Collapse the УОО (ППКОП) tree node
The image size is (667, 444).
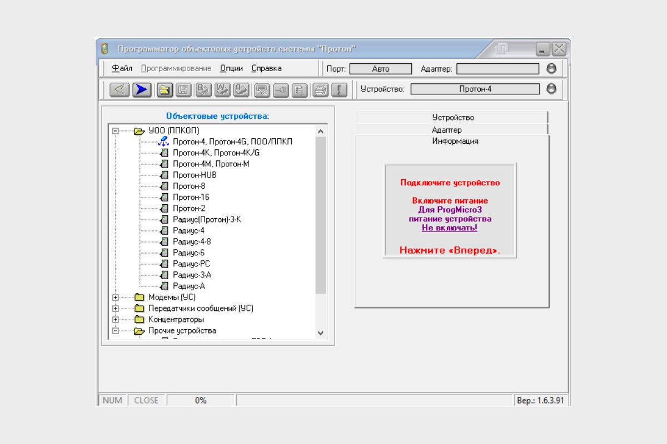click(x=116, y=131)
